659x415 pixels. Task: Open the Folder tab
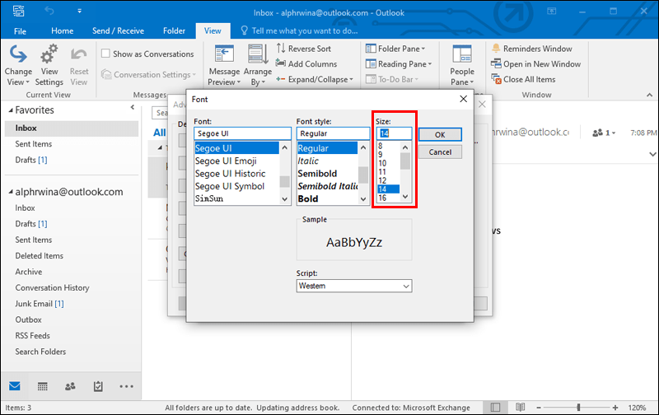tap(174, 30)
